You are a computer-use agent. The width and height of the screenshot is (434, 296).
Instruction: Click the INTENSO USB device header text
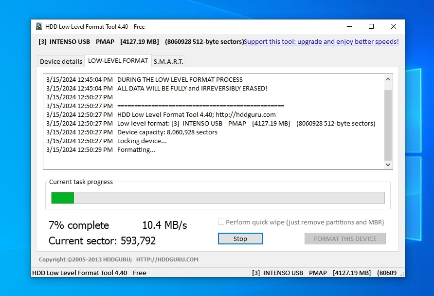pos(141,41)
